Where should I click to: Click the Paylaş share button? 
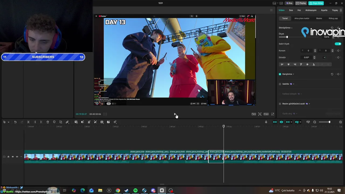click(301, 3)
